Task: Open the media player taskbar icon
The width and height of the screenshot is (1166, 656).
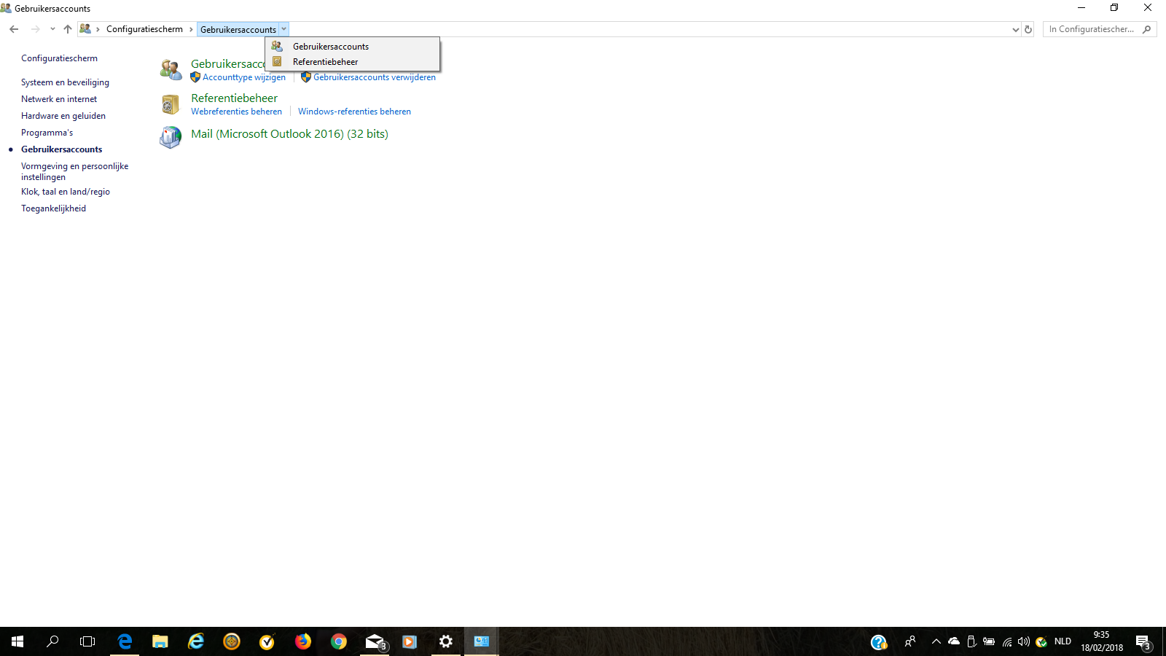Action: (x=410, y=641)
